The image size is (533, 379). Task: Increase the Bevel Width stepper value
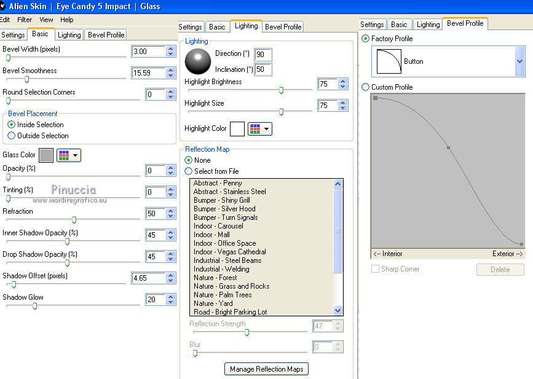170,49
